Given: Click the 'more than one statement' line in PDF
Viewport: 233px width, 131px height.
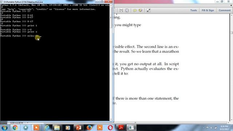Looking at the screenshot, I should tap(146, 98).
